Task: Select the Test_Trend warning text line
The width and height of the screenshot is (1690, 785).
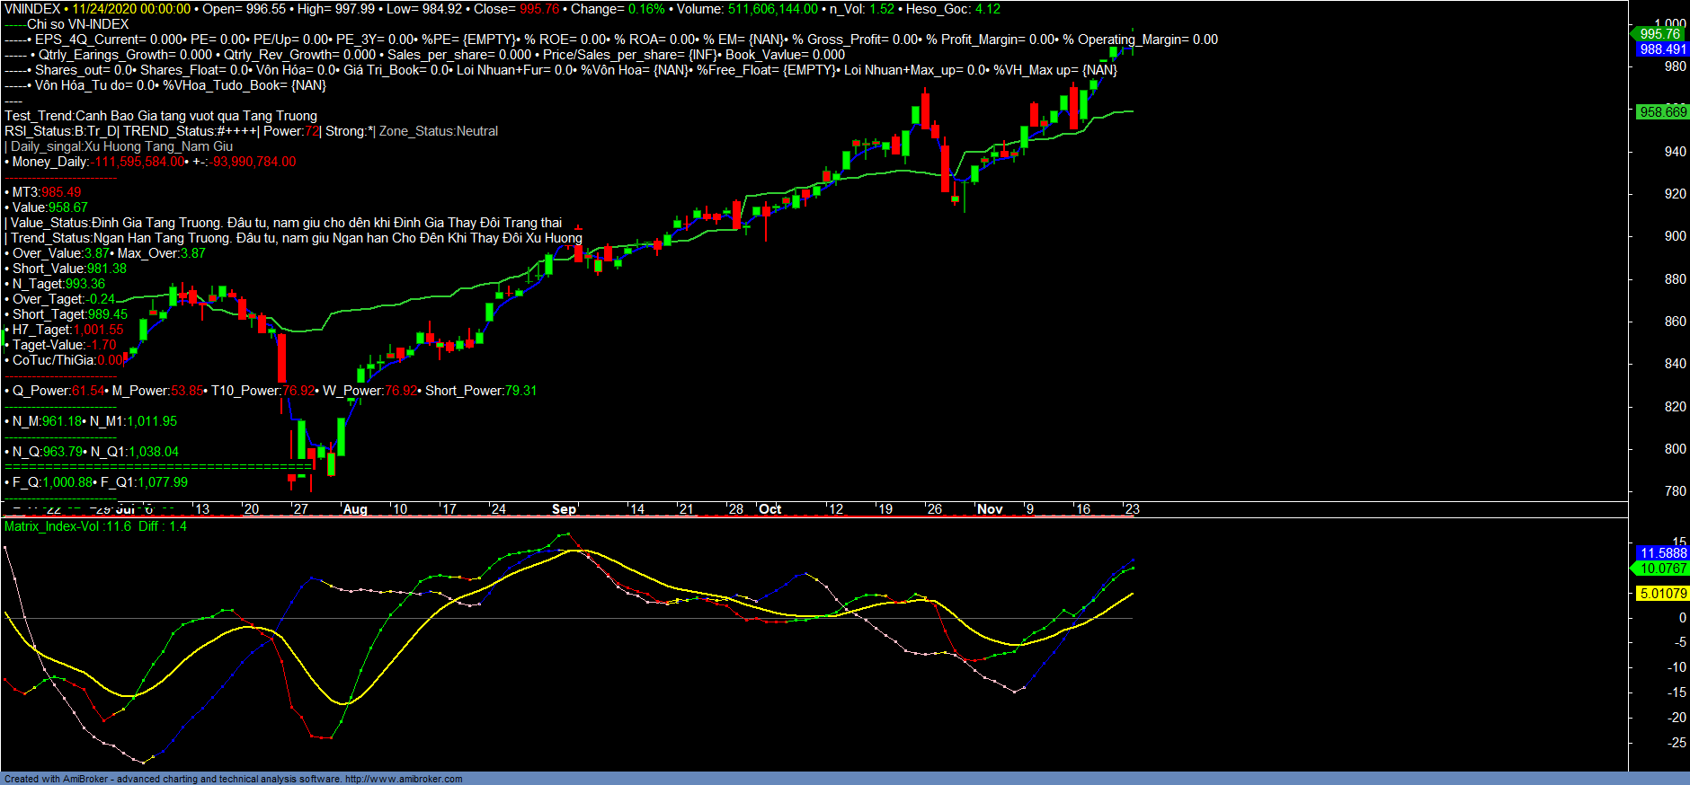Action: click(x=161, y=116)
